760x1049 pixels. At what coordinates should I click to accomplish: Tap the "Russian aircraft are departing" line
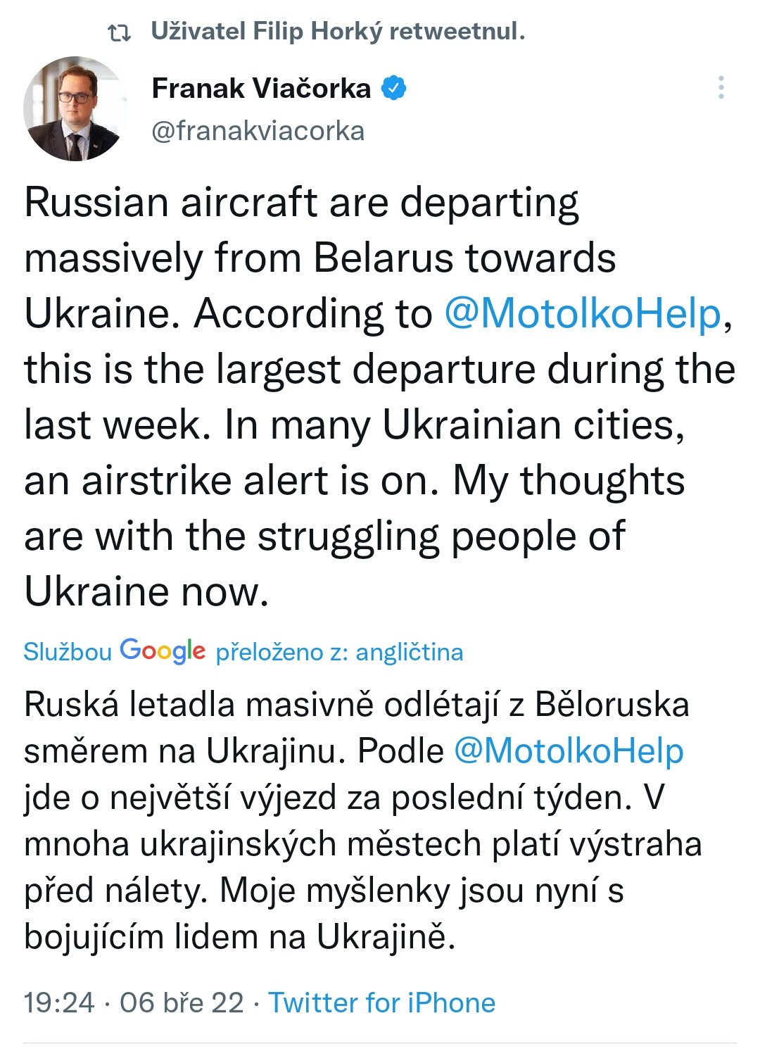(x=301, y=203)
